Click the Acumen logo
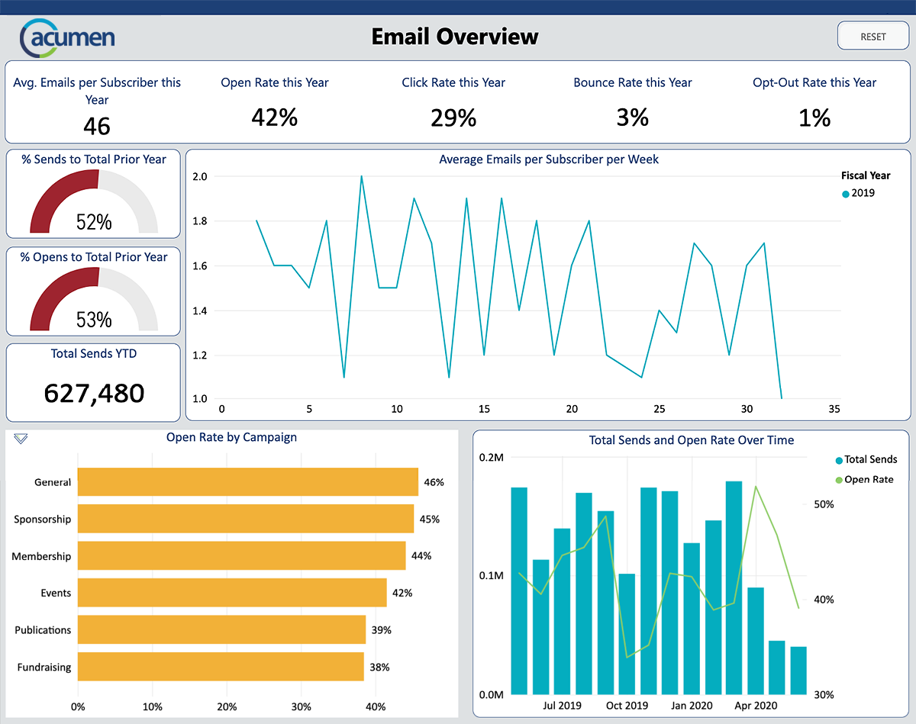 click(67, 38)
